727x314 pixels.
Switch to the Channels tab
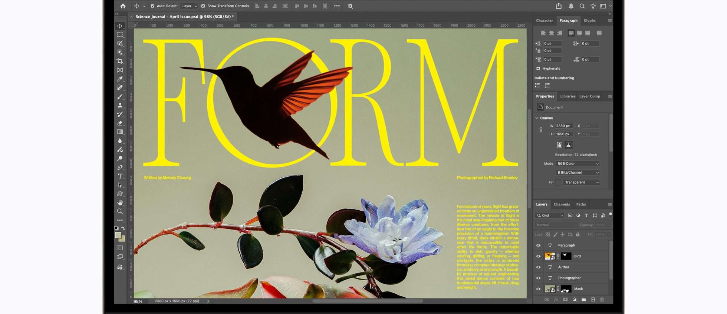pyautogui.click(x=562, y=204)
